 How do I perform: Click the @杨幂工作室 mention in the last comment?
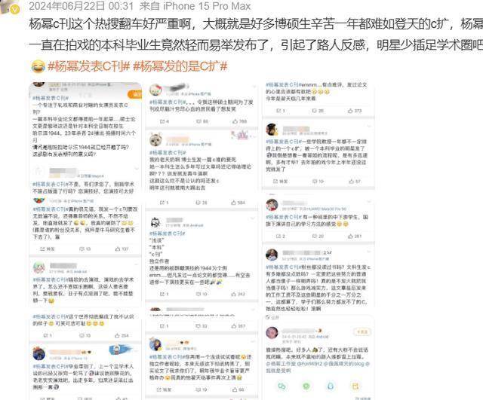point(281,364)
